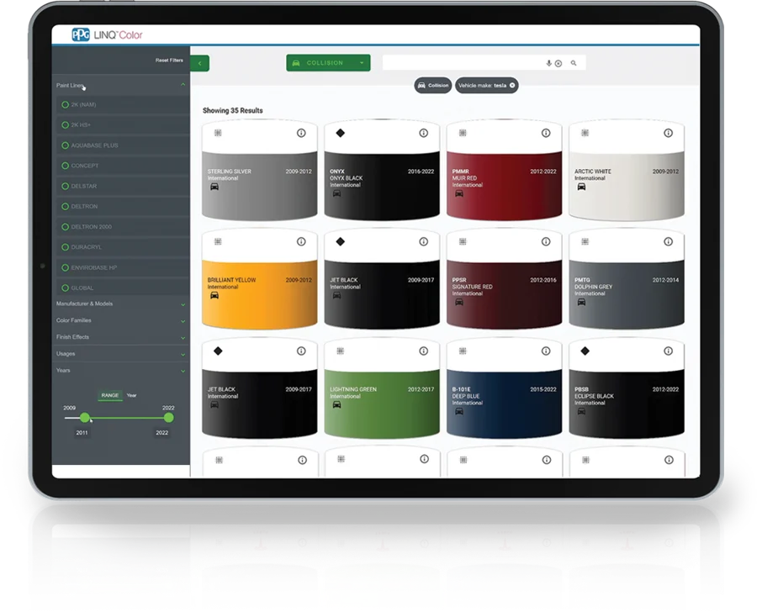Viewport: 757px width, 612px height.
Task: Open info for Dolphin Grey paint card
Action: 668,241
